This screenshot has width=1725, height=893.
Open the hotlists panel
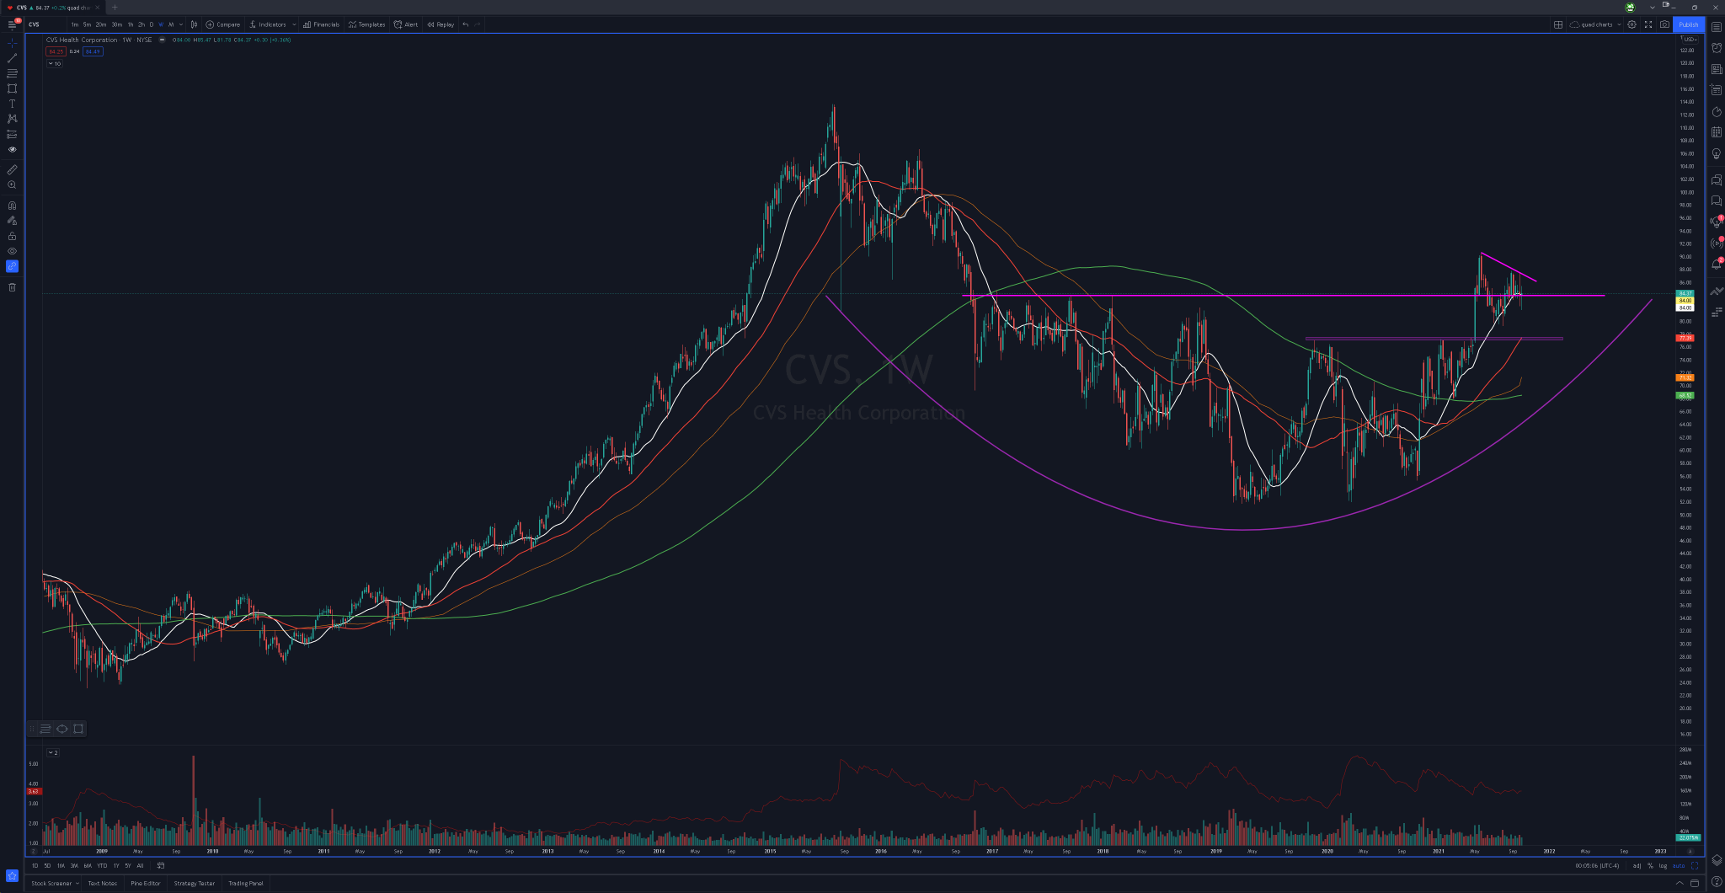[1717, 111]
